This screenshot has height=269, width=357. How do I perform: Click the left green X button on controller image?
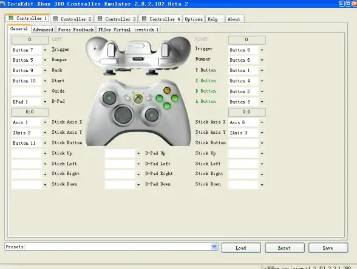tap(159, 98)
